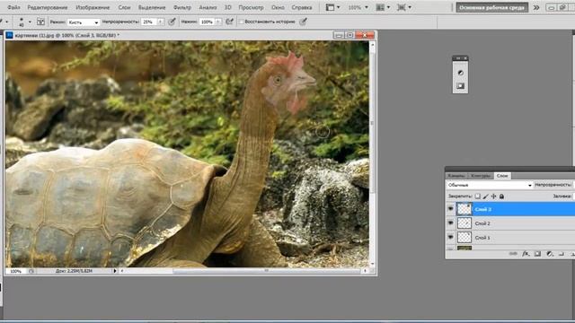Open the Обычные layer blend mode dropdown
This screenshot has height=323, width=575.
click(489, 185)
